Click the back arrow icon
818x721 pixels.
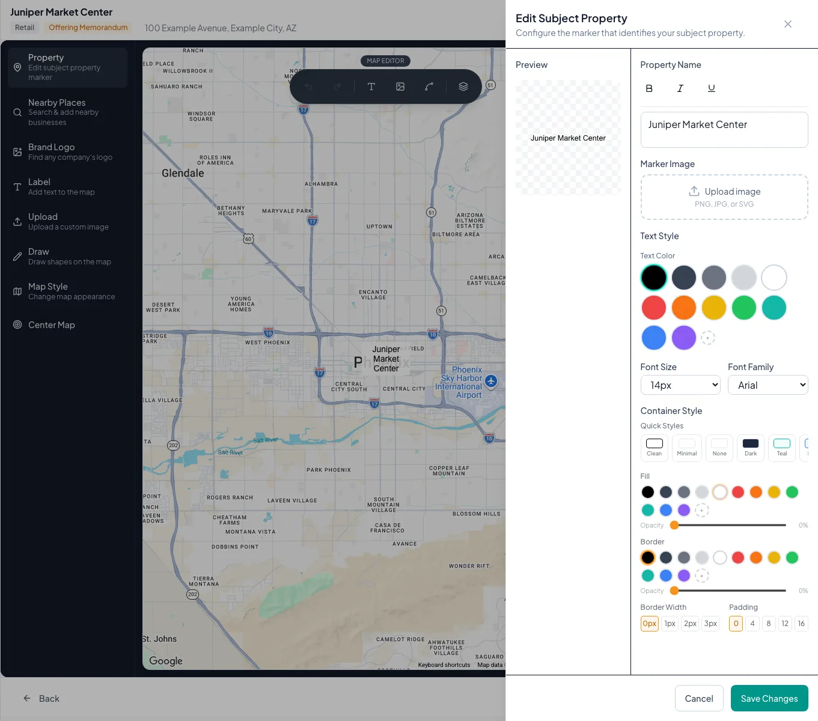click(27, 698)
